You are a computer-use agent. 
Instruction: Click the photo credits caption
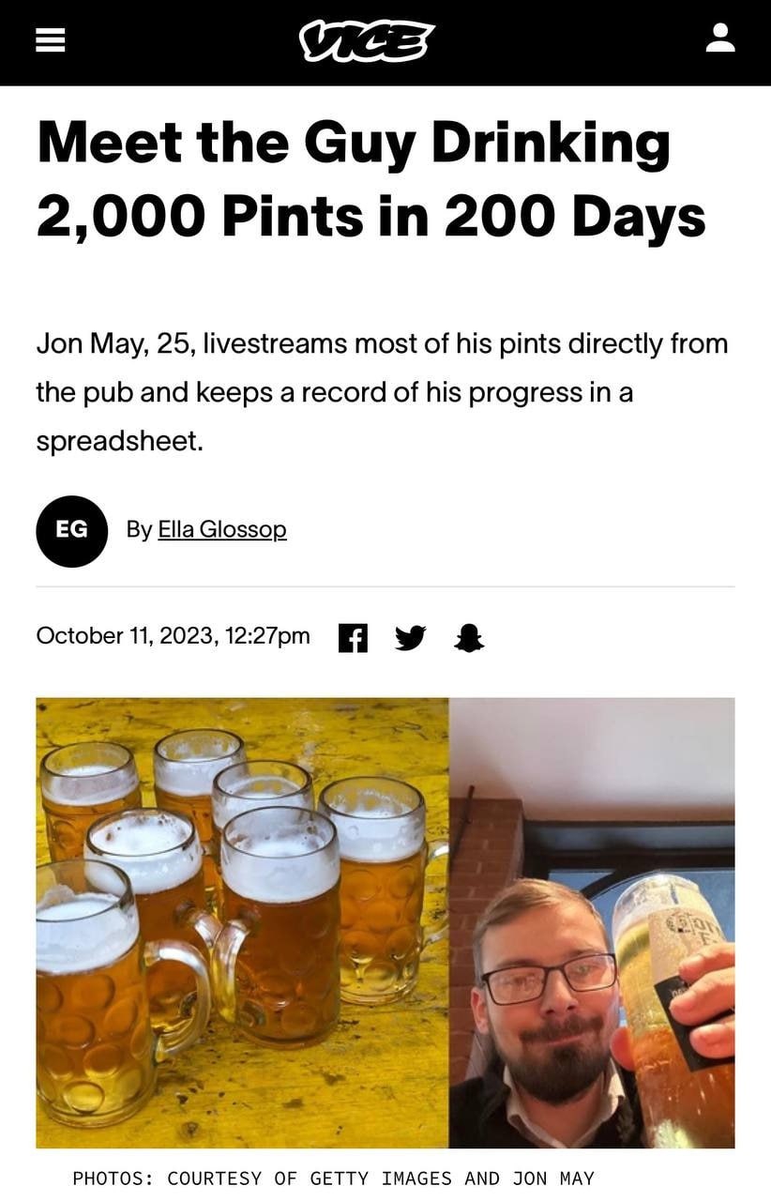pos(333,1178)
